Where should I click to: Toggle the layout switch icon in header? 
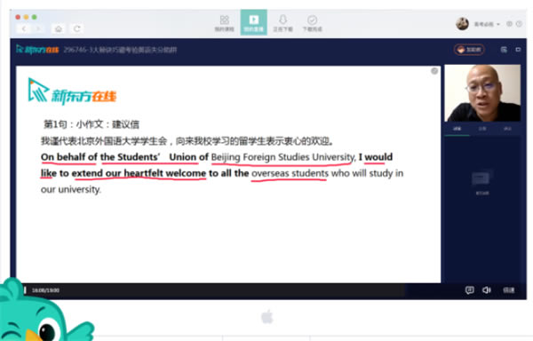pos(504,50)
